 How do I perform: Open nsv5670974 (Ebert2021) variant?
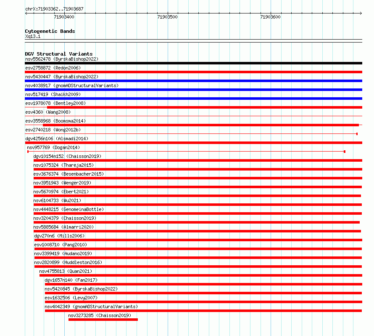point(61,192)
